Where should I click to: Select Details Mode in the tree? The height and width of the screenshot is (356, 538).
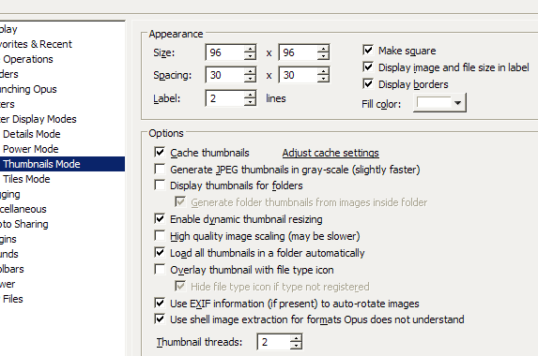tap(32, 134)
